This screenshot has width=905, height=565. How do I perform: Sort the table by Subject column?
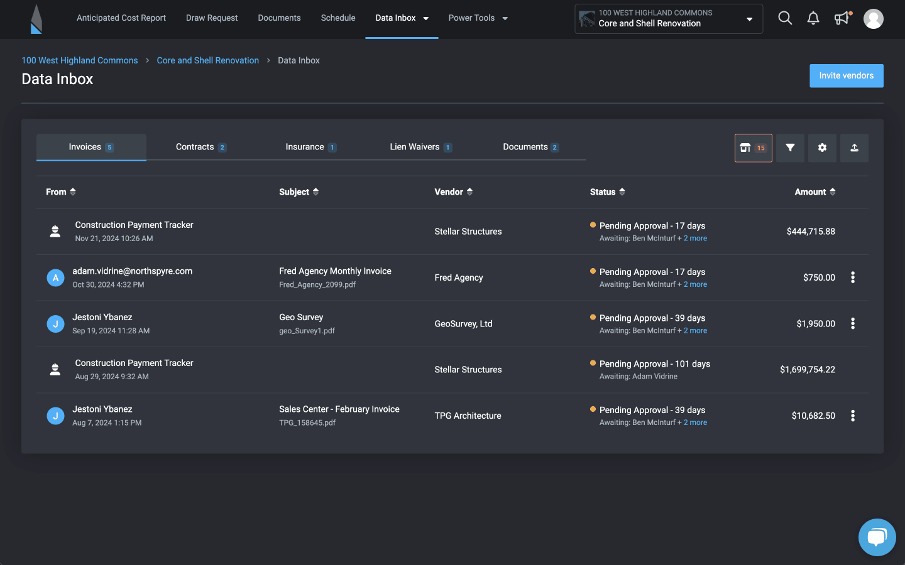coord(299,192)
